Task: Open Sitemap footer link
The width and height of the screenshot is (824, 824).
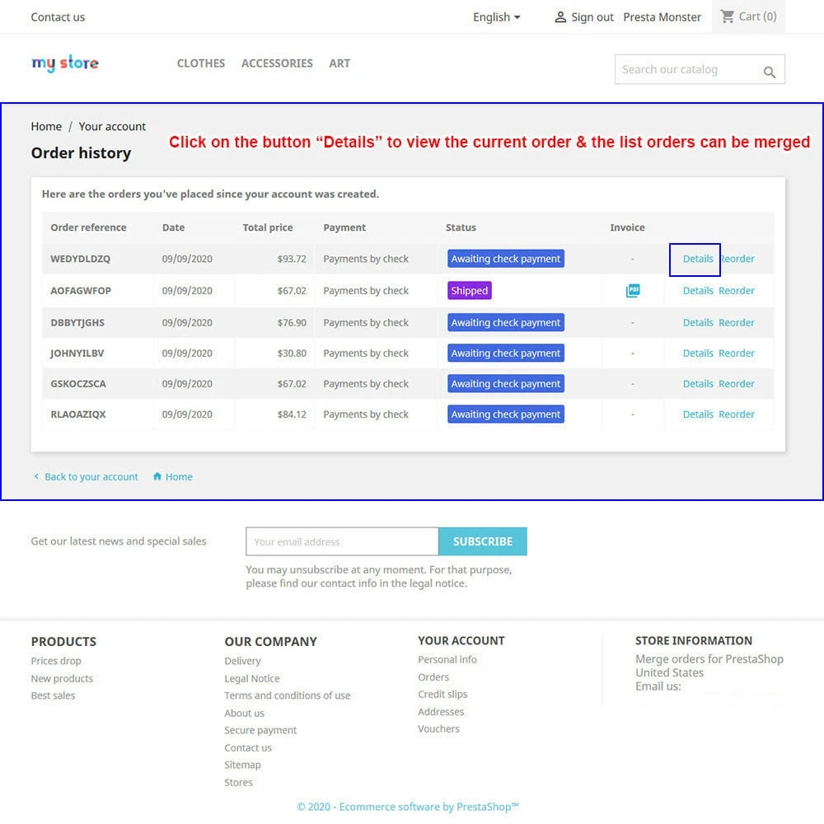Action: pos(242,765)
